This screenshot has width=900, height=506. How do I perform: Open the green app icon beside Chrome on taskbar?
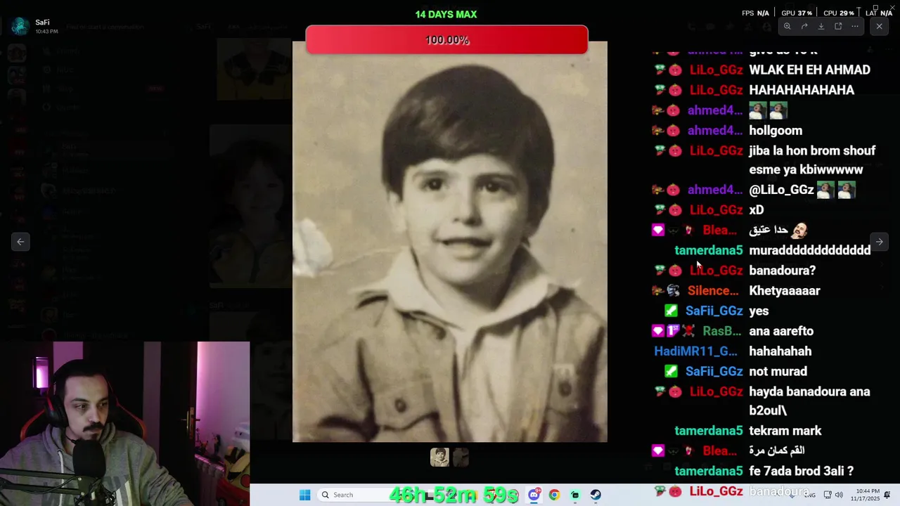(x=575, y=495)
